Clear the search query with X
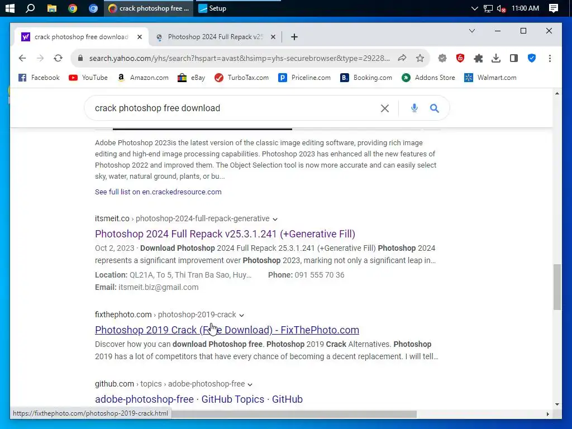572x429 pixels. [x=384, y=108]
